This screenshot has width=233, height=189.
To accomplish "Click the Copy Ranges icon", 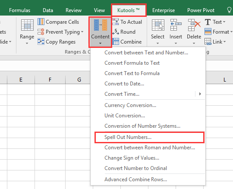I will point(41,41).
